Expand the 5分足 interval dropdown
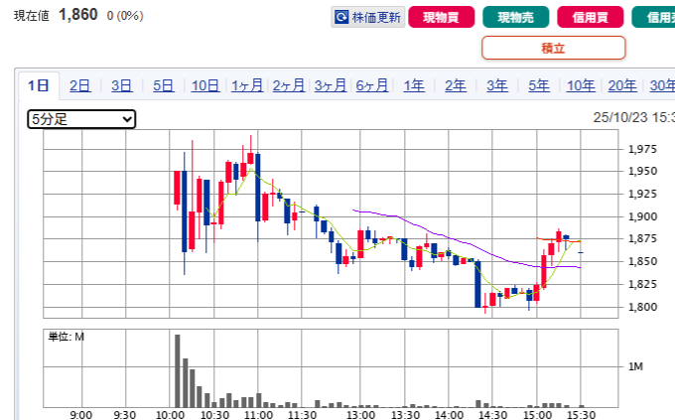675x420 pixels. [x=81, y=119]
